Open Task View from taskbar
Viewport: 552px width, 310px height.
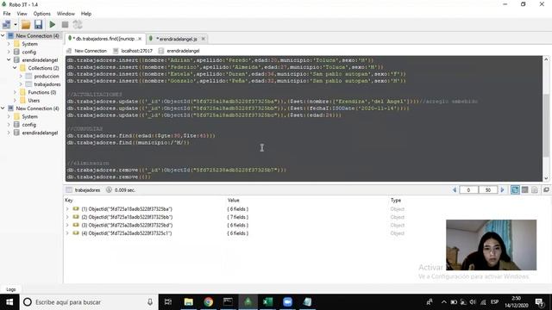point(168,302)
